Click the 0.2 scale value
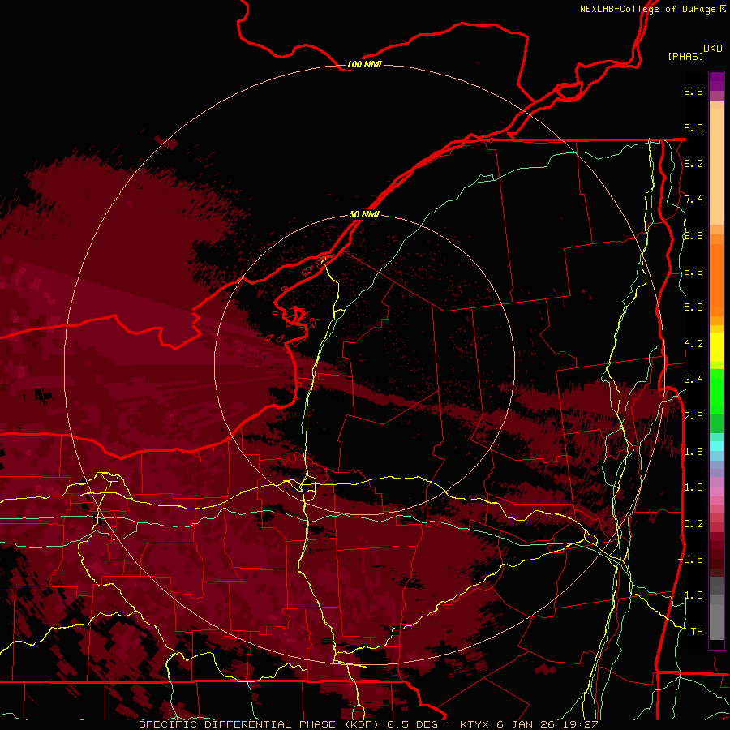 coord(693,524)
